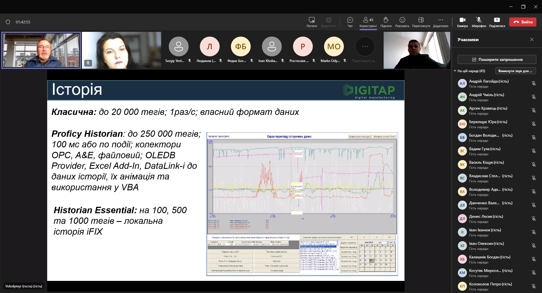
Task: Collapse the На цій нараді (45) section
Action: [455, 71]
